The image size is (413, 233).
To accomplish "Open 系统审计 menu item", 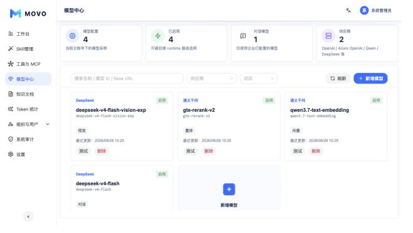I will click(28, 139).
